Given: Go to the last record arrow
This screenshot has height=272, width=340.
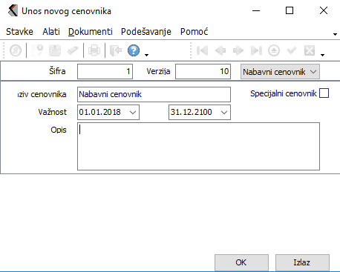Looking at the screenshot, I should coord(256,50).
